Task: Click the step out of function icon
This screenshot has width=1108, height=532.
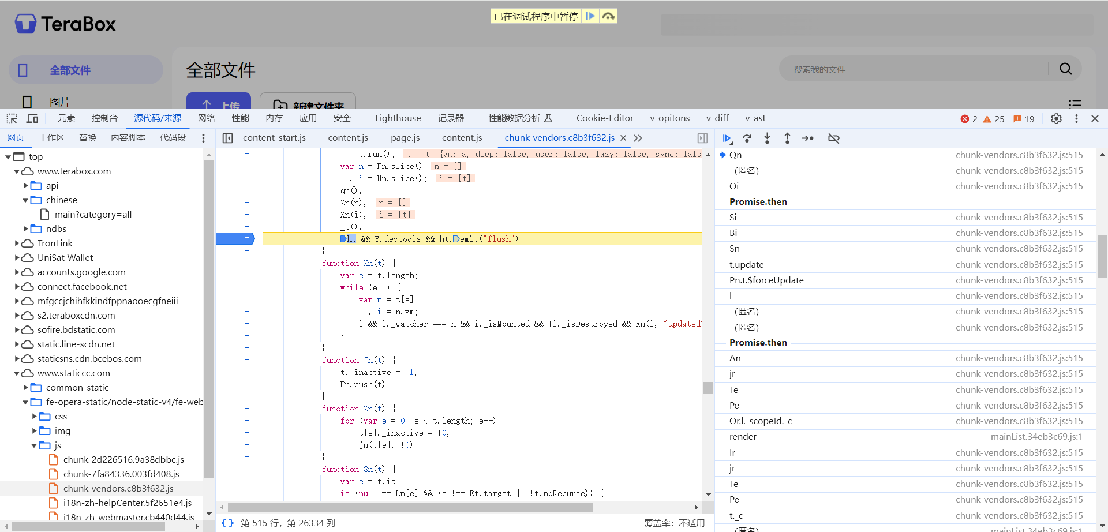Action: (x=787, y=138)
